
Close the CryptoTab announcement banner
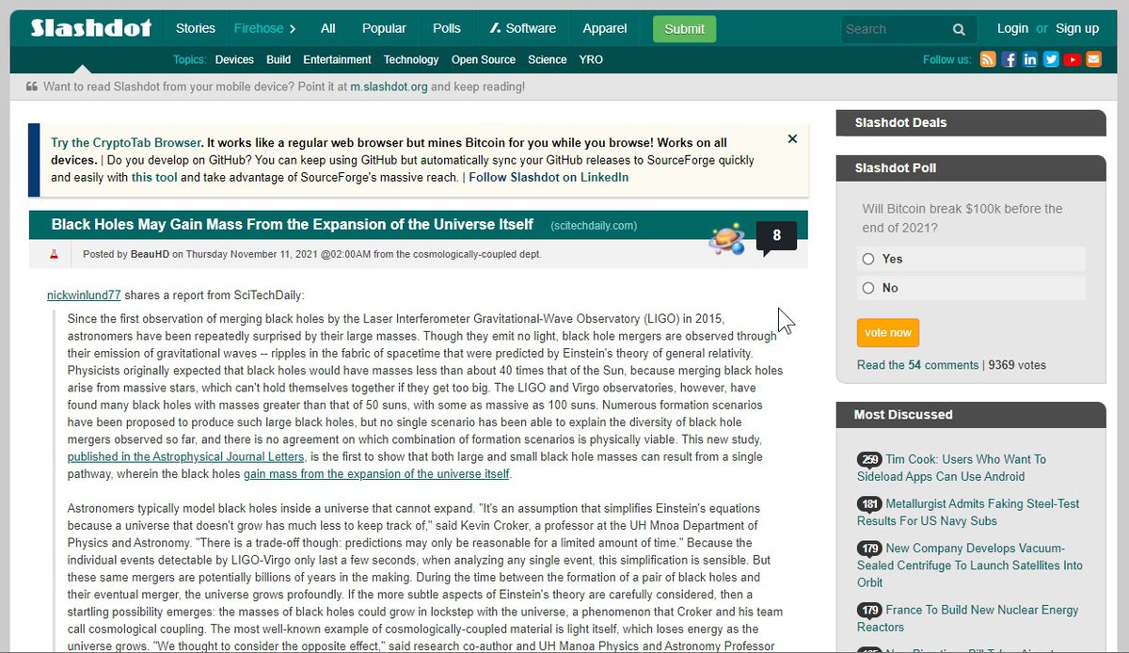coord(792,139)
